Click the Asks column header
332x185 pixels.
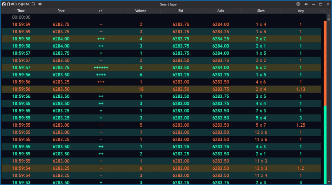click(x=221, y=11)
